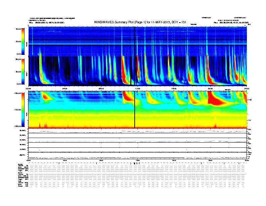Click 04:00 tick label under bottom line panel

click(65, 160)
